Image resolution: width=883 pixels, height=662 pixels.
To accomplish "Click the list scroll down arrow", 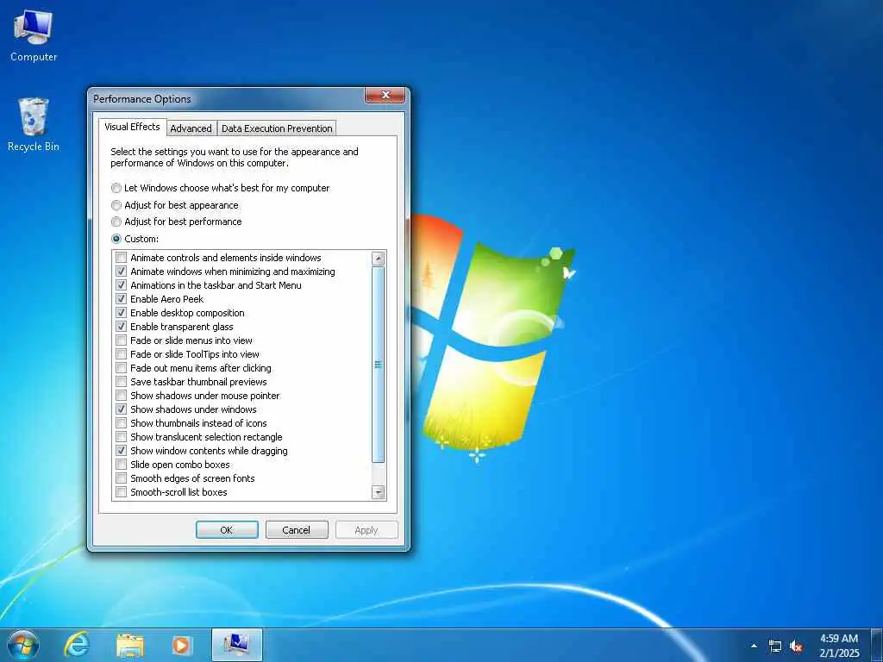I will pos(379,492).
